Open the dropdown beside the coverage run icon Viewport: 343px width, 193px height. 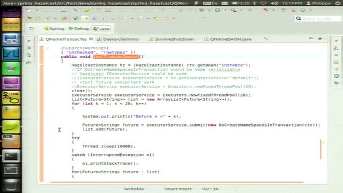click(x=241, y=10)
